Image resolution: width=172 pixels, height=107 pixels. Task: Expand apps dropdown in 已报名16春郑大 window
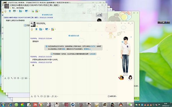39,11
